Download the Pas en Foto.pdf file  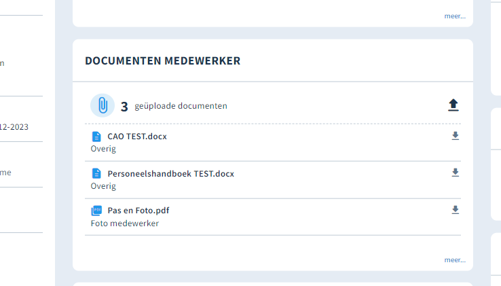click(456, 210)
